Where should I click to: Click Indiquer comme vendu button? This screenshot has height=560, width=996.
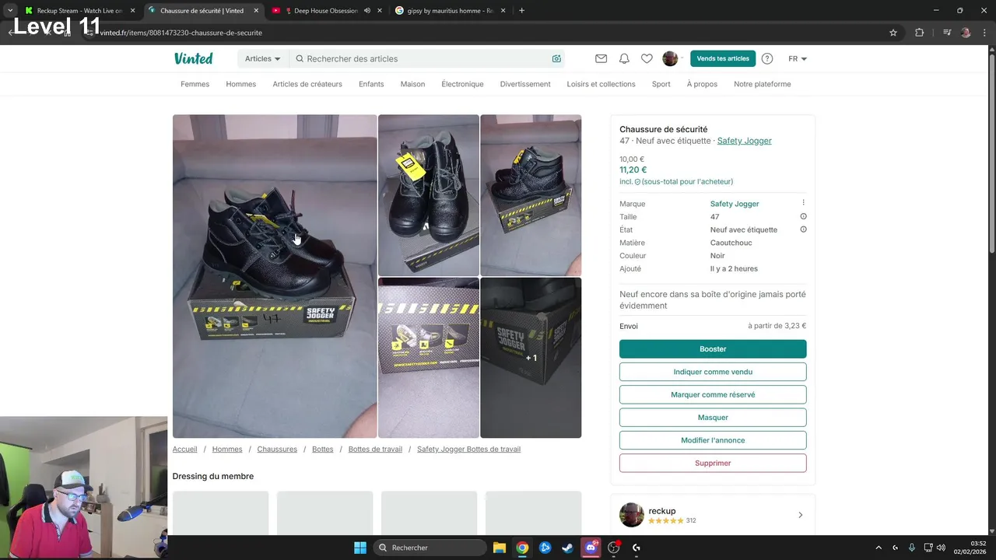tap(713, 372)
